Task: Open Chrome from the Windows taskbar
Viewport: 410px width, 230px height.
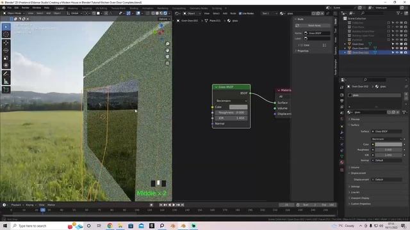Action: [x=110, y=226]
